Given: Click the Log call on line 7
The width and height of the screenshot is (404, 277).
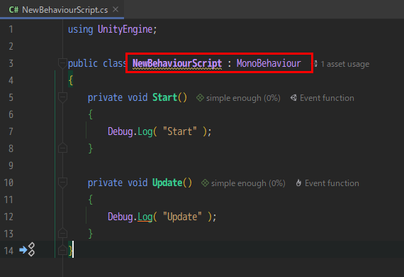Looking at the screenshot, I should [x=145, y=131].
